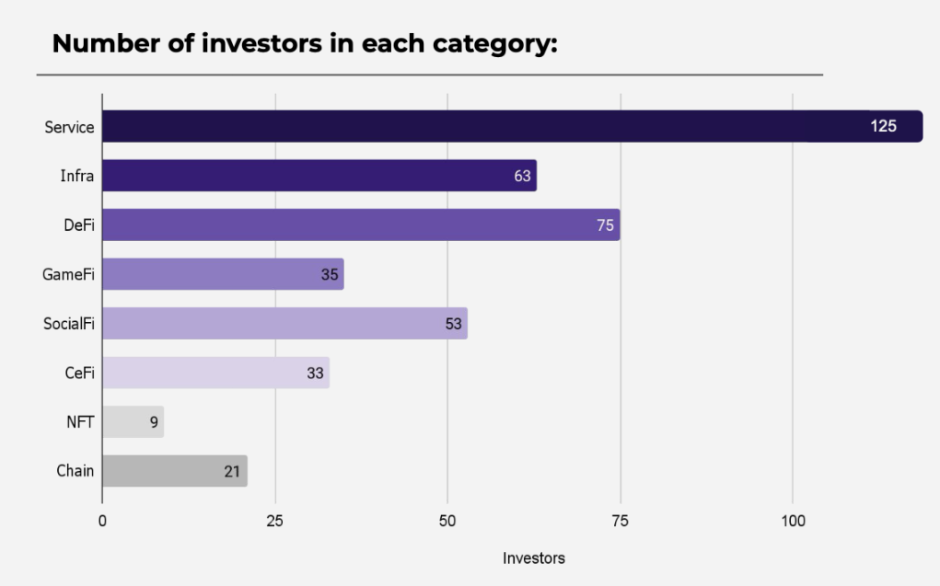
Task: Select the NFT axis label
Action: pyautogui.click(x=80, y=422)
